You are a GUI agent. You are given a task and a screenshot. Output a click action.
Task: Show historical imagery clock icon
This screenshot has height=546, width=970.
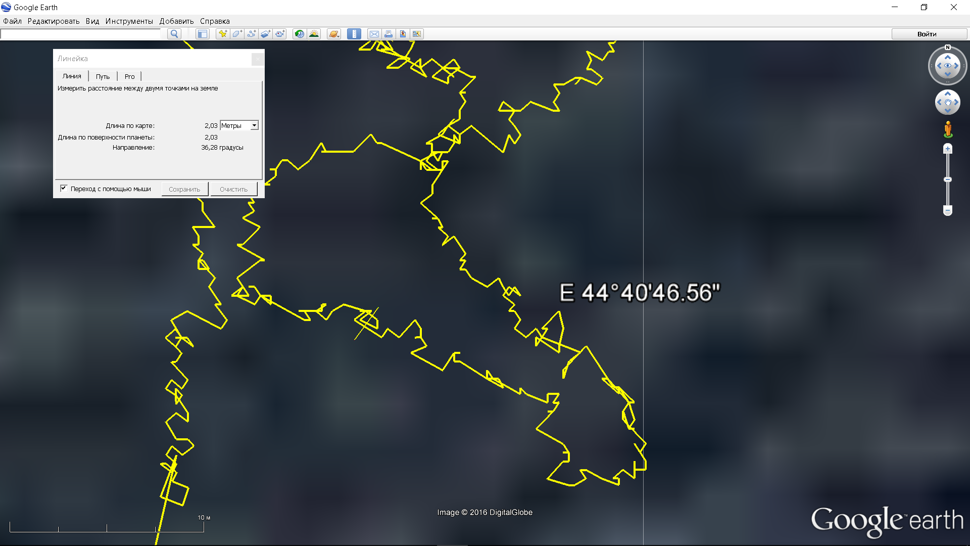click(x=300, y=34)
